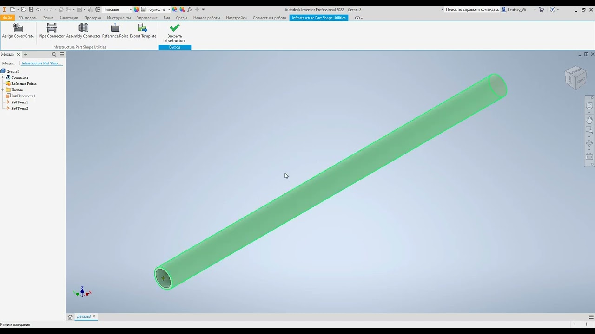Click the ViewCube in the viewport
The height and width of the screenshot is (334, 595).
[x=575, y=78]
